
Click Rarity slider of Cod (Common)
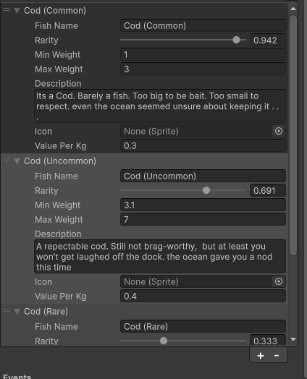pos(183,40)
